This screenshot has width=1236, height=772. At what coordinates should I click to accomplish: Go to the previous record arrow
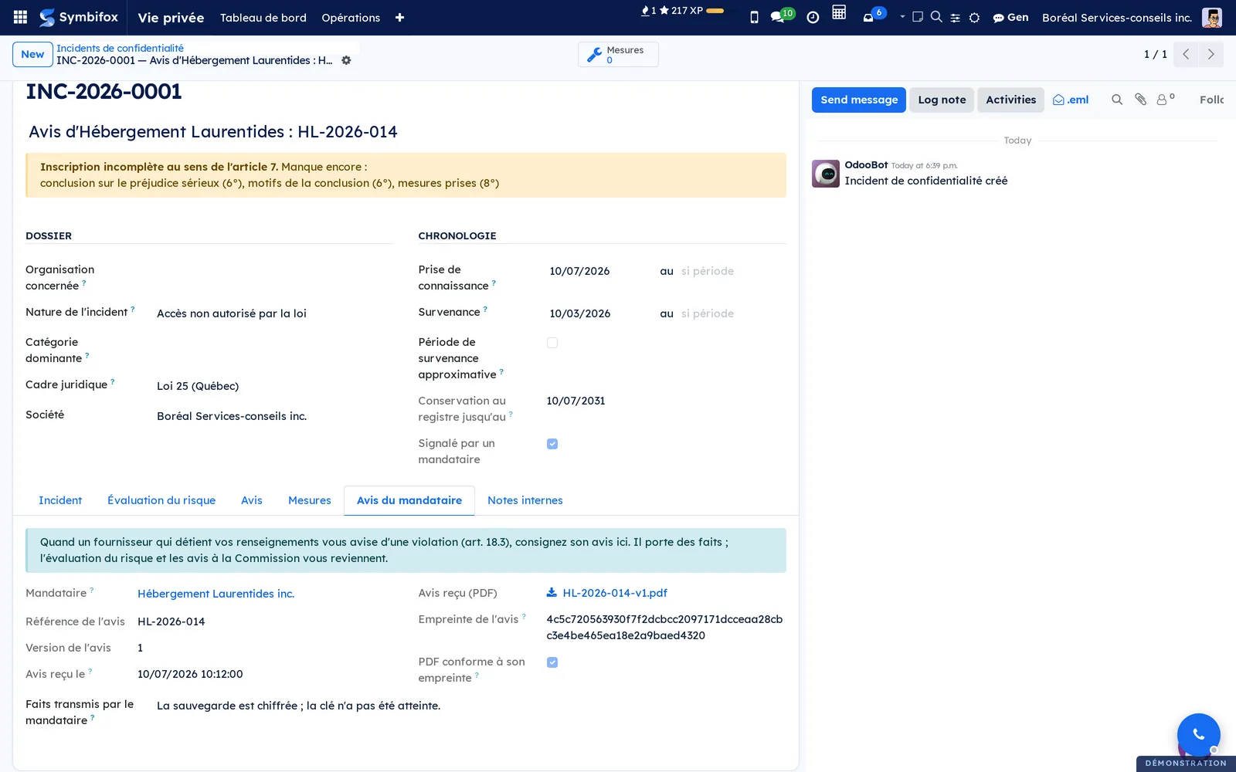(x=1186, y=54)
